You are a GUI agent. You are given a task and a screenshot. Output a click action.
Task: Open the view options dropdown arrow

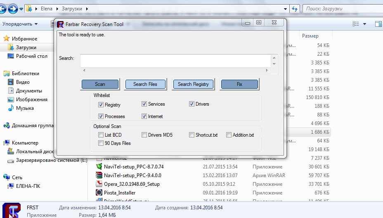point(365,24)
